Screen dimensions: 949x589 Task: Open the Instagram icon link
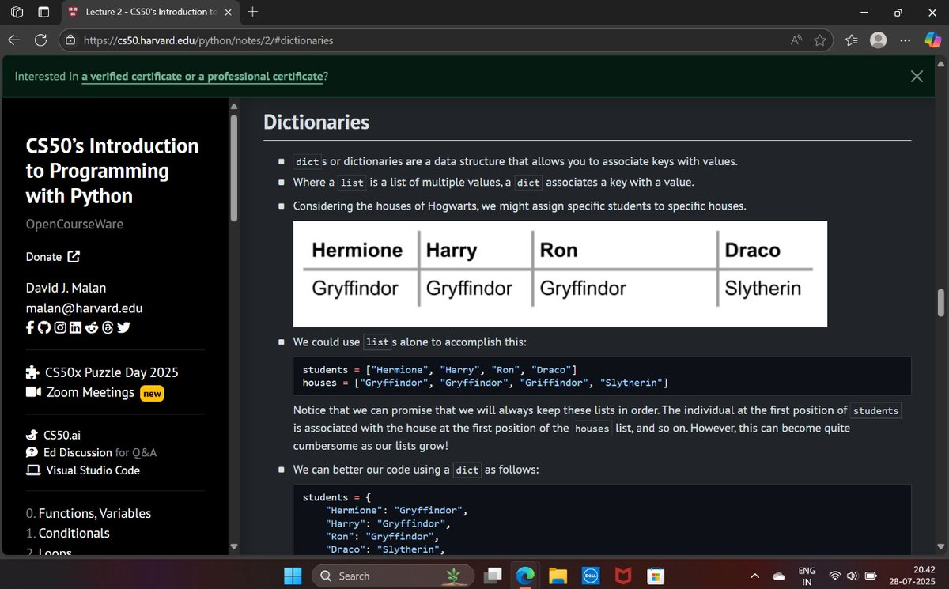60,328
